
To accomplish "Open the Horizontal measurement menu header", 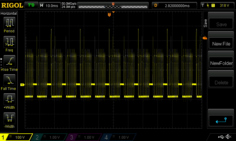I will point(9,14).
